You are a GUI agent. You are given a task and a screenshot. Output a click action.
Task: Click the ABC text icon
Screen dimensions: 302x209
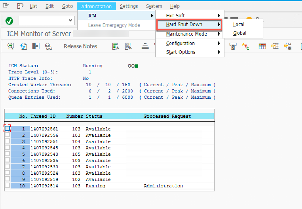[246, 46]
